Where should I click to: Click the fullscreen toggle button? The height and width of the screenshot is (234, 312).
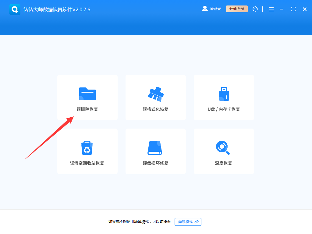click(293, 9)
